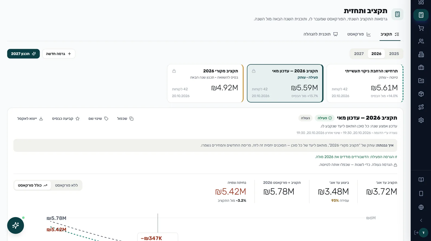This screenshot has width=431, height=241.
Task: Click the page header calculator icon
Action: pyautogui.click(x=397, y=14)
